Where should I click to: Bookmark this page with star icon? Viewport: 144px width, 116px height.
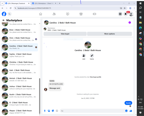click(x=125, y=8)
